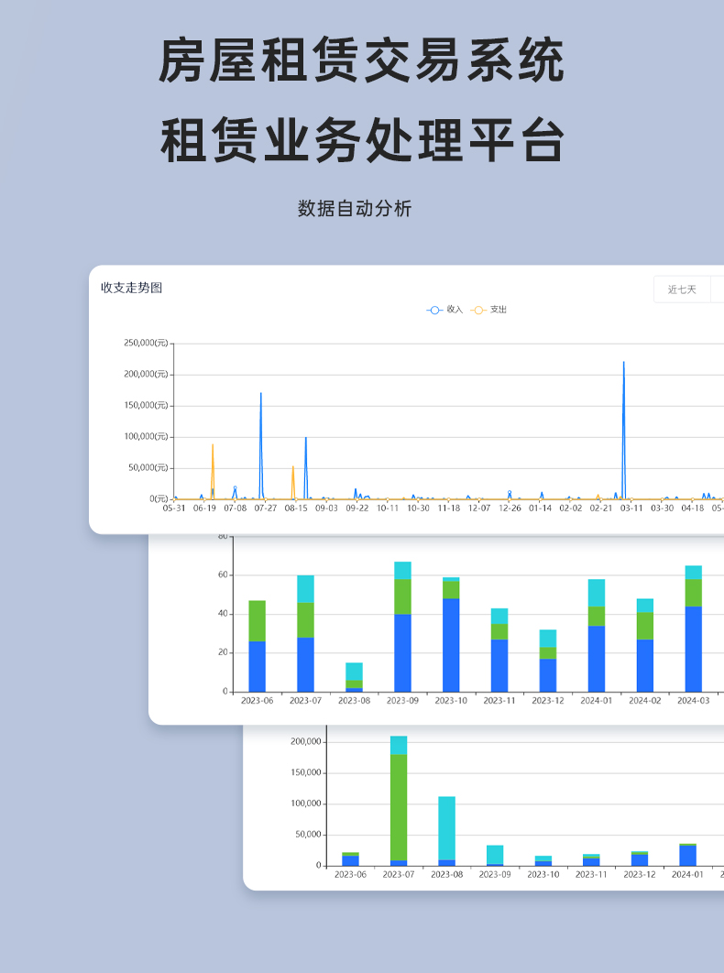724x973 pixels.
Task: Click the 数据自动分析 subtitle text
Action: pyautogui.click(x=355, y=208)
